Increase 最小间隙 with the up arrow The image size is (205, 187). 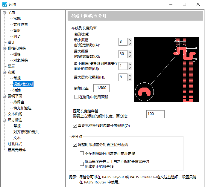(130, 64)
